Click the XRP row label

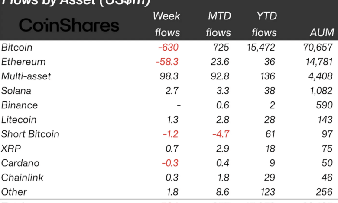point(11,149)
